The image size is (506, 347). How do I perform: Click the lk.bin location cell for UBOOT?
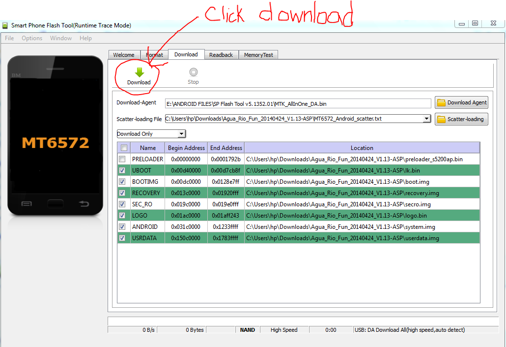(x=362, y=170)
